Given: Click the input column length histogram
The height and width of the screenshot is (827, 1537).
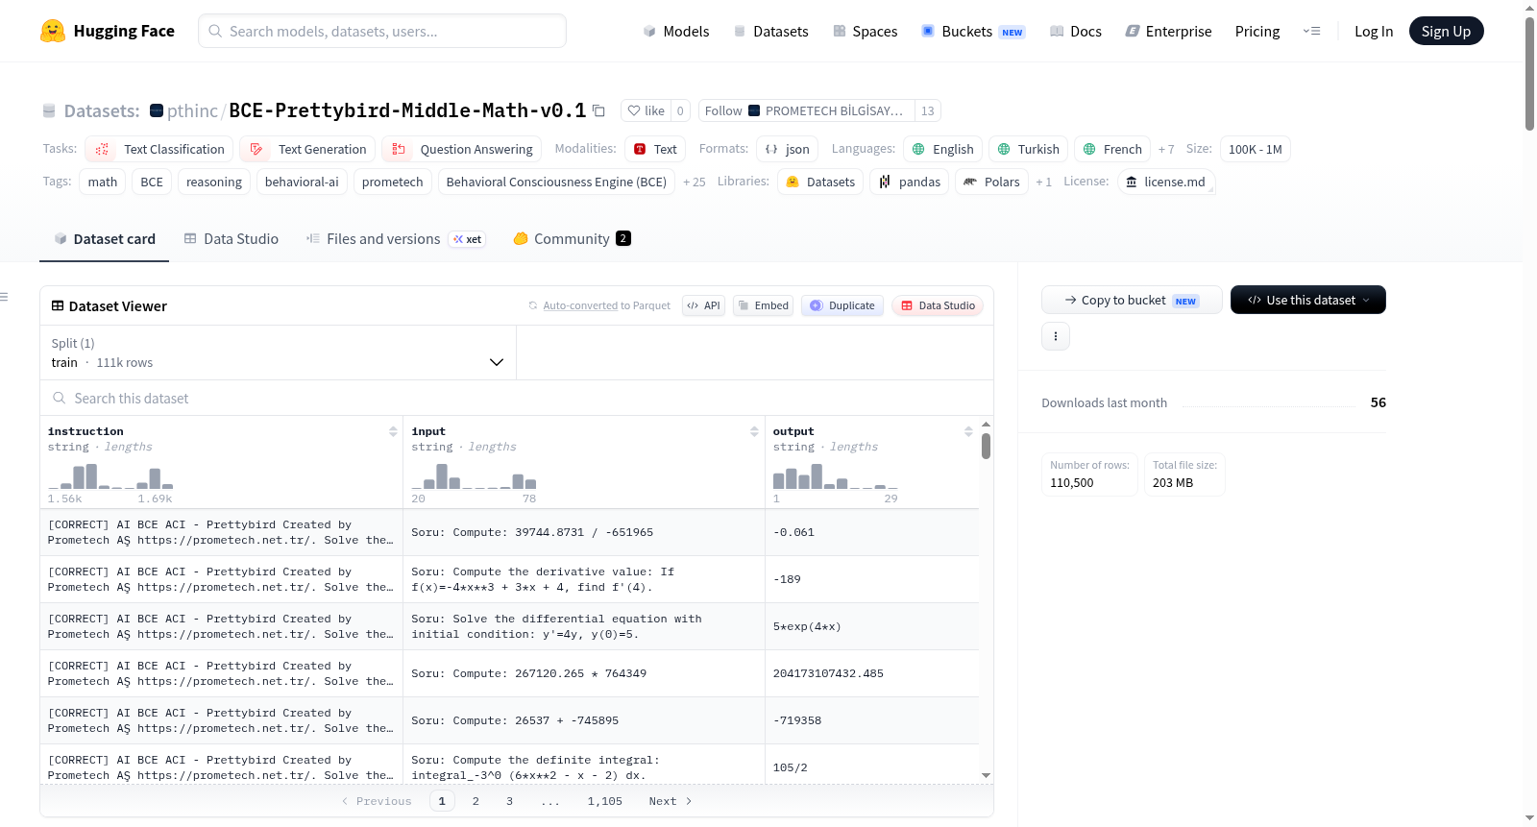Looking at the screenshot, I should 474,477.
